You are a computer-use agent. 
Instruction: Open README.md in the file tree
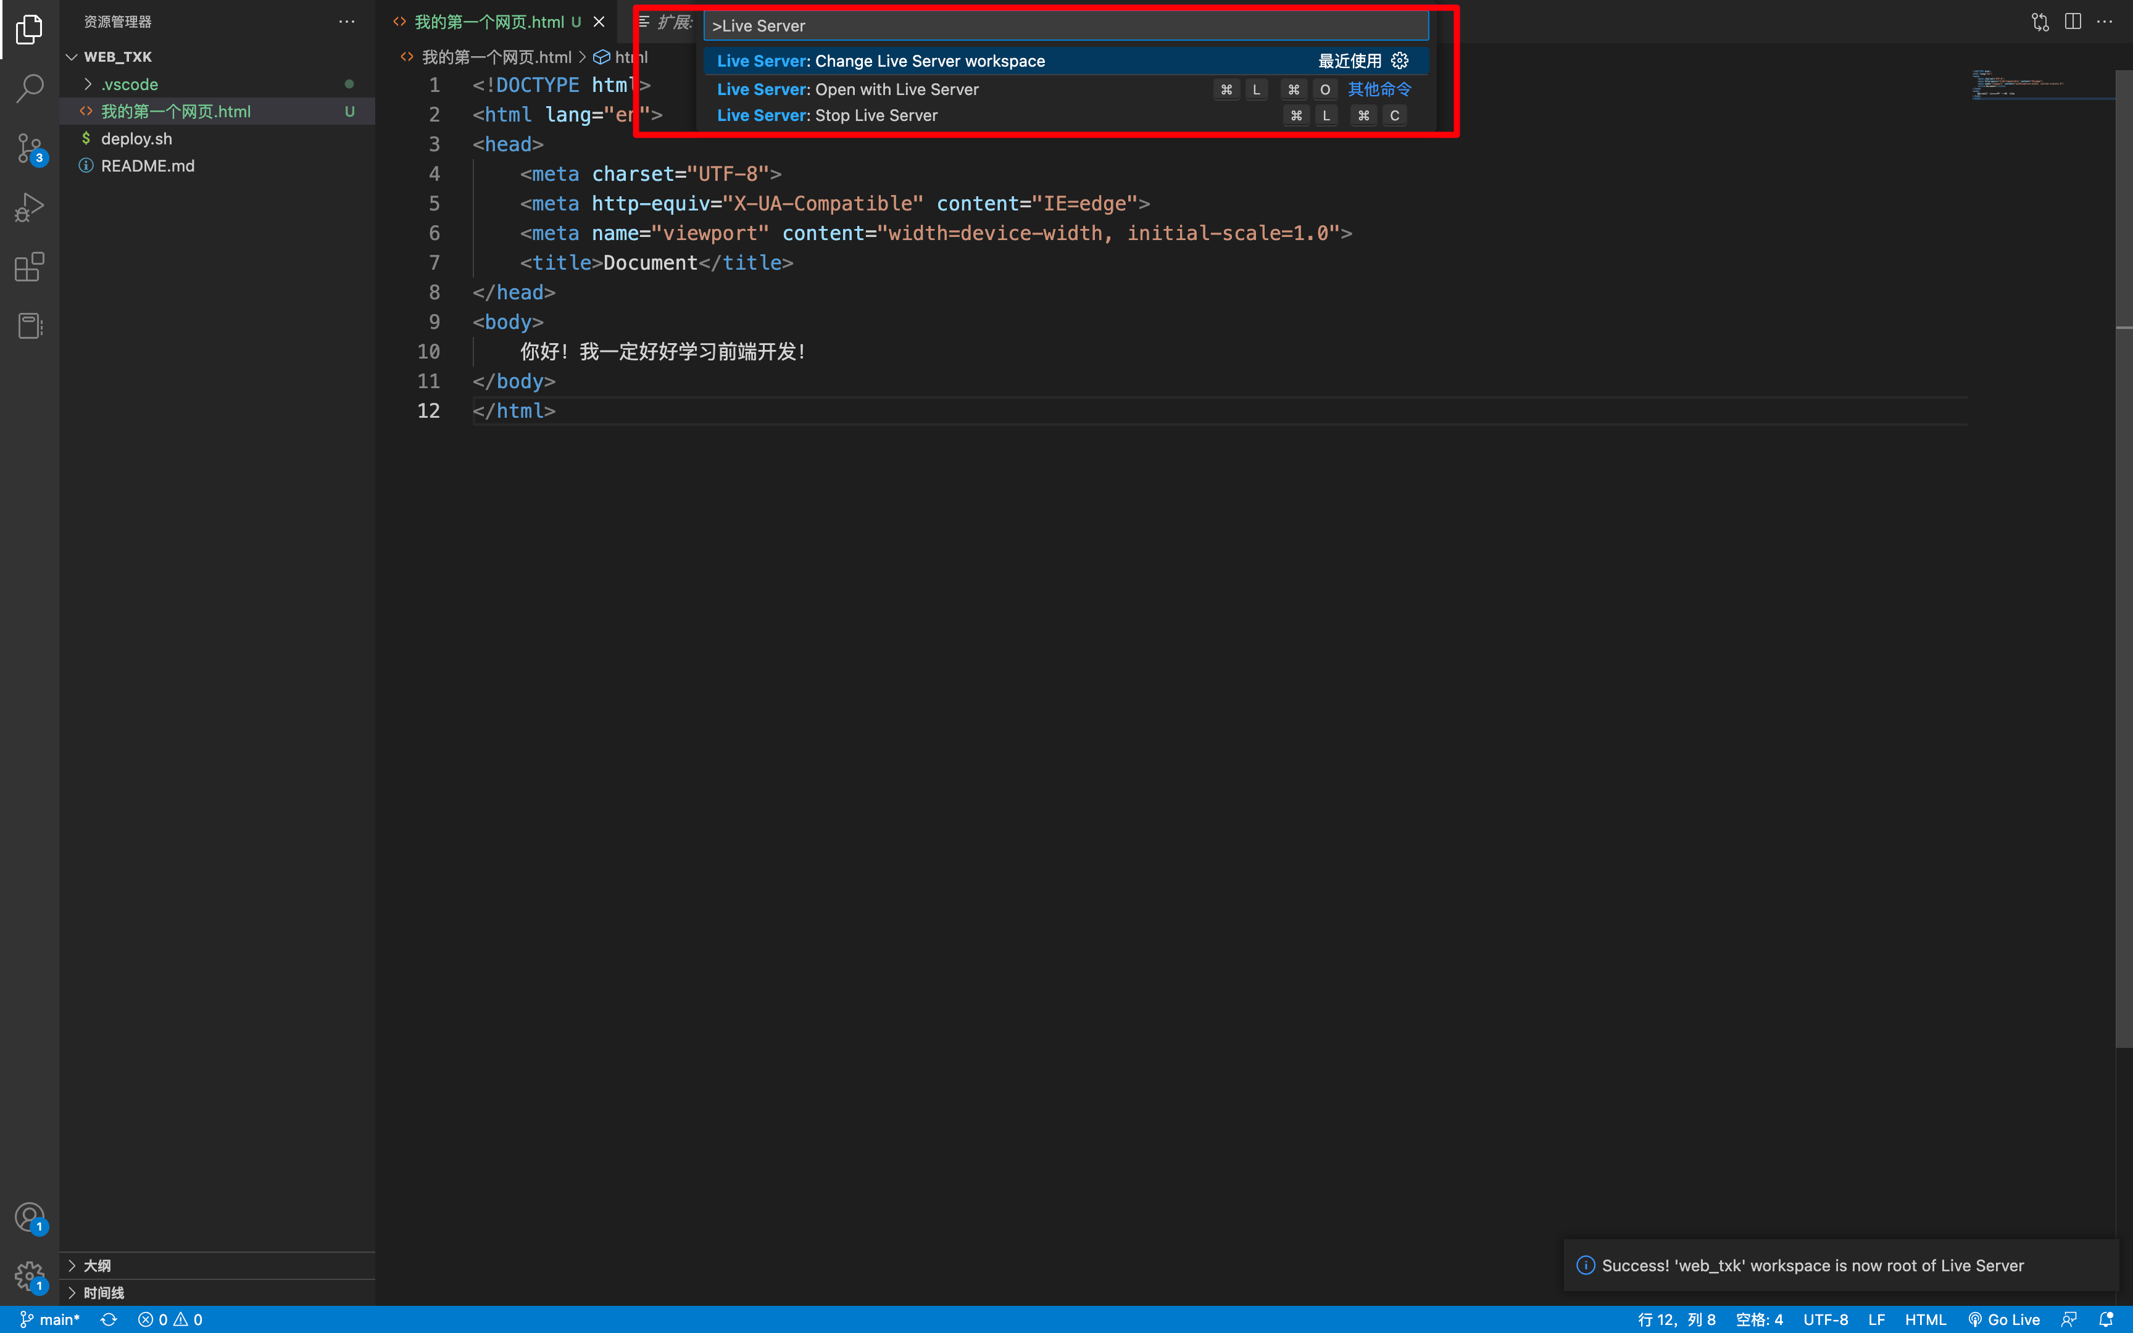coord(217,166)
